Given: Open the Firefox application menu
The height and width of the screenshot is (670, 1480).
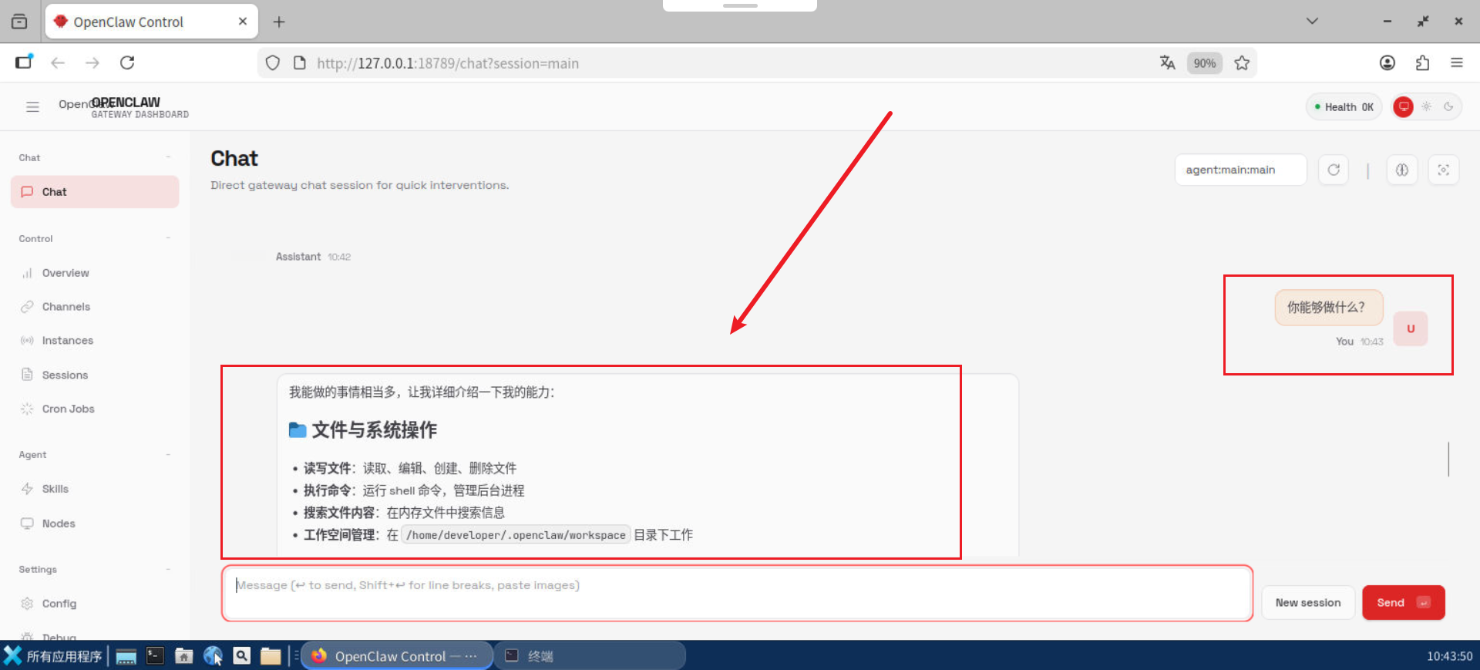Looking at the screenshot, I should (1457, 63).
